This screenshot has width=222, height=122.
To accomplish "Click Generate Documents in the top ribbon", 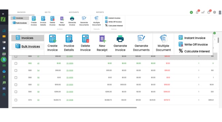I will (84, 21).
